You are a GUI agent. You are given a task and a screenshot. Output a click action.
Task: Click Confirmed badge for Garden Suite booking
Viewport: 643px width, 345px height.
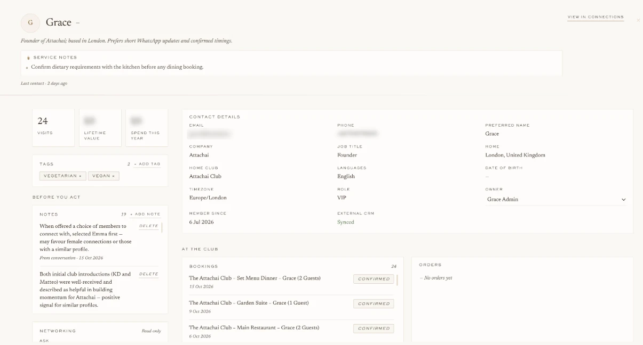pos(374,303)
